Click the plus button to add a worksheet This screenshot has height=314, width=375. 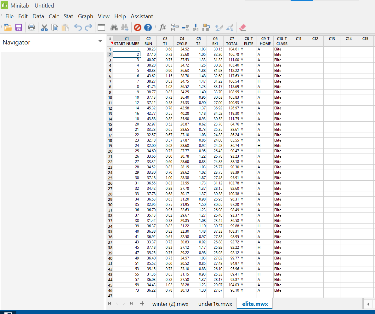coord(142,304)
